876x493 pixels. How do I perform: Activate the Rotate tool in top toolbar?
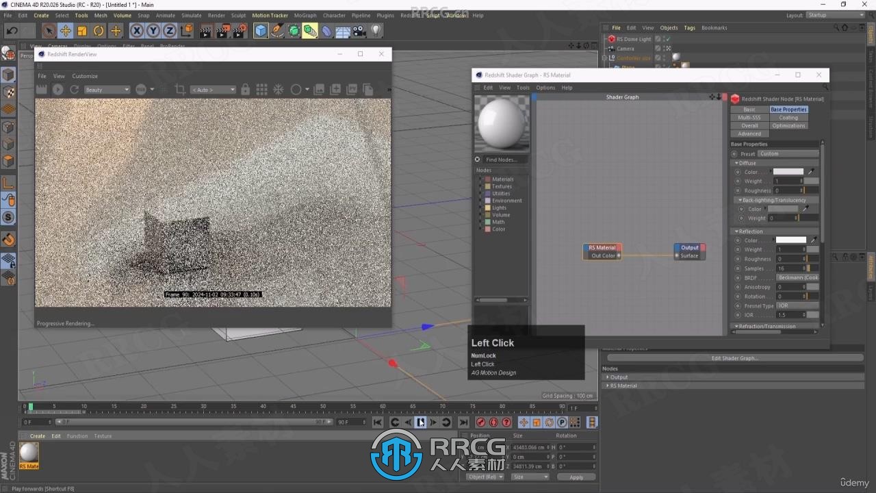99,31
